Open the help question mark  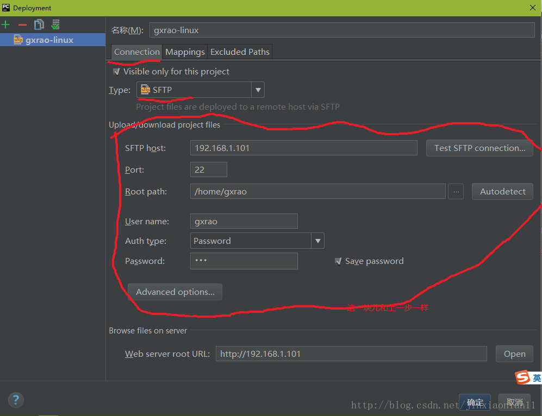(x=16, y=400)
